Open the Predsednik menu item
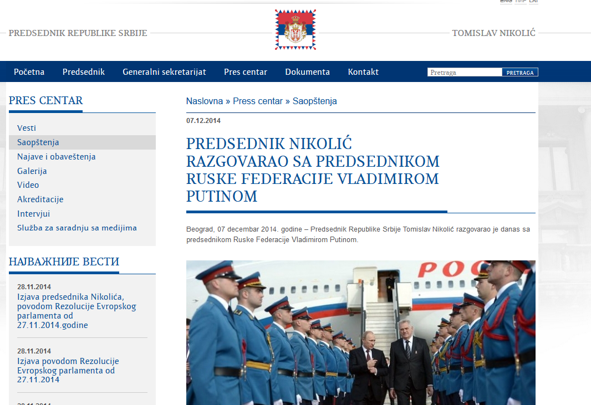Viewport: 591px width, 405px height. pos(84,72)
